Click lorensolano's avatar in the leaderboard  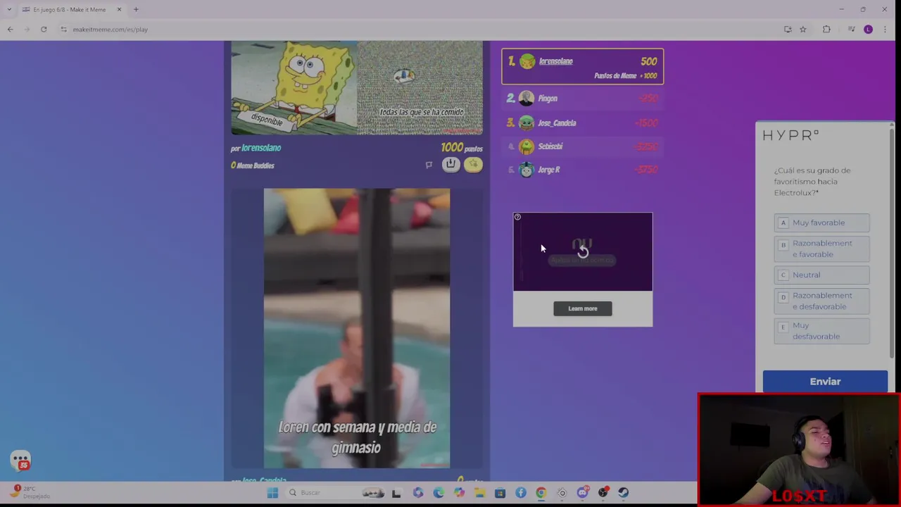point(527,61)
